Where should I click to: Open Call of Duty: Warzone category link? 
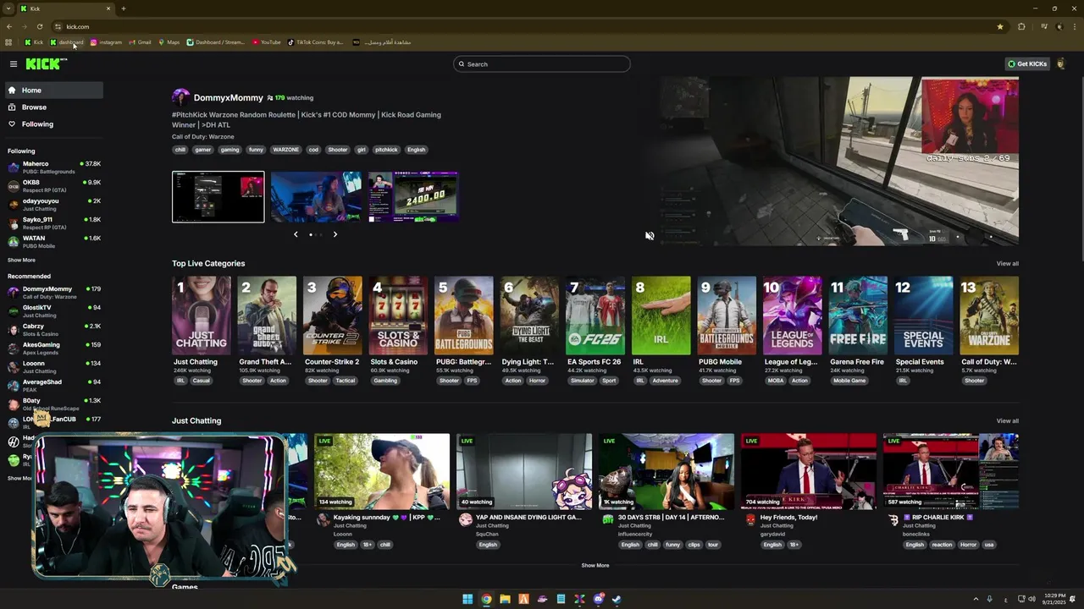click(x=203, y=137)
